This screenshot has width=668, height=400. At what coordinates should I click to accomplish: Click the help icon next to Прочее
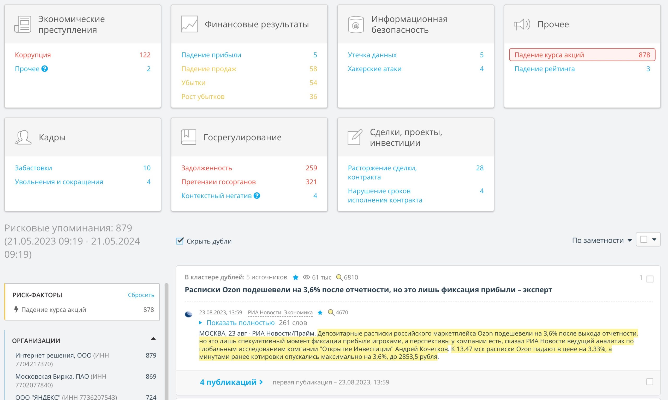pyautogui.click(x=45, y=69)
